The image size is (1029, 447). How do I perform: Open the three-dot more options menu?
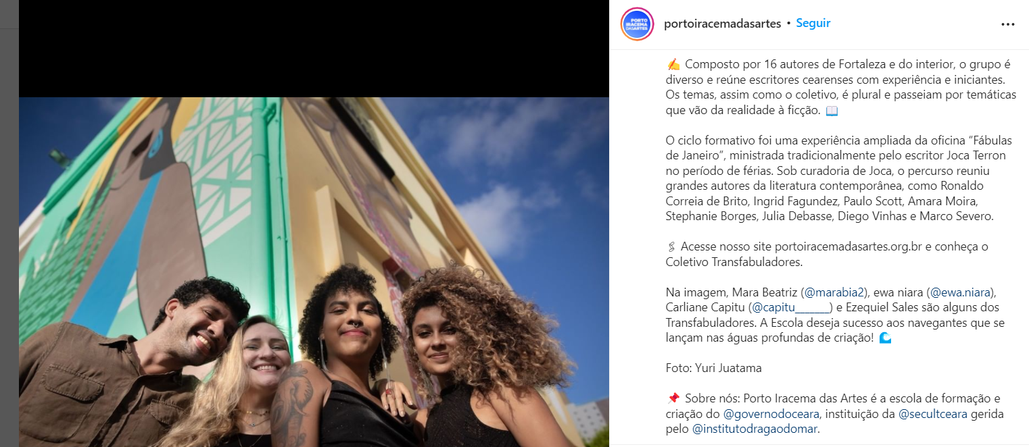(1007, 24)
